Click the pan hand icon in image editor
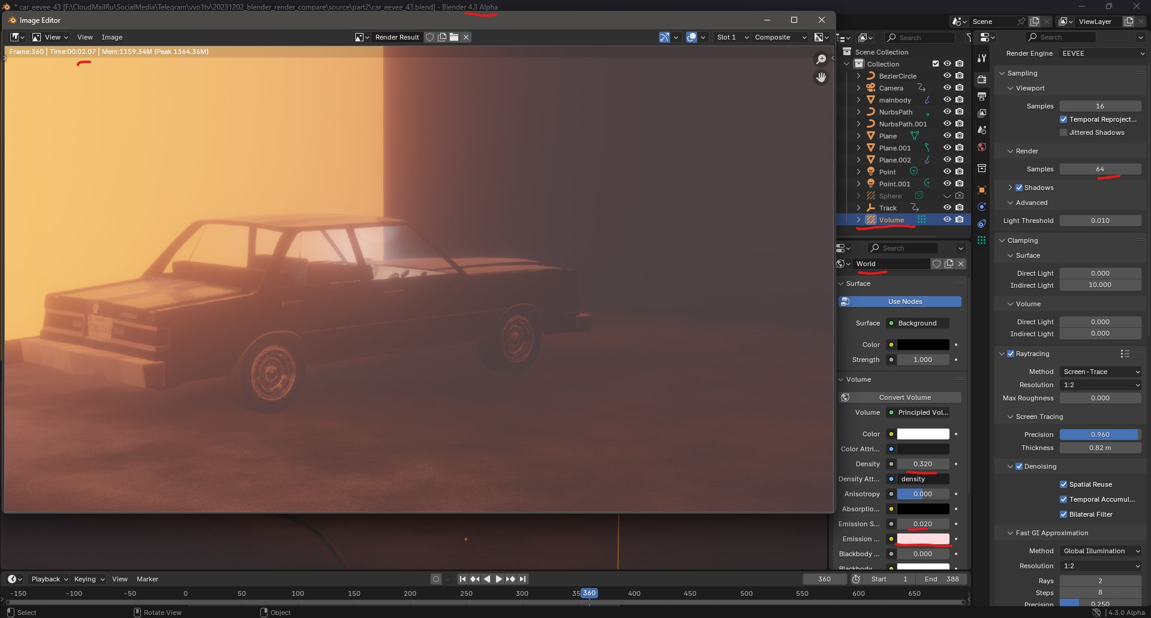The image size is (1151, 618). 821,77
